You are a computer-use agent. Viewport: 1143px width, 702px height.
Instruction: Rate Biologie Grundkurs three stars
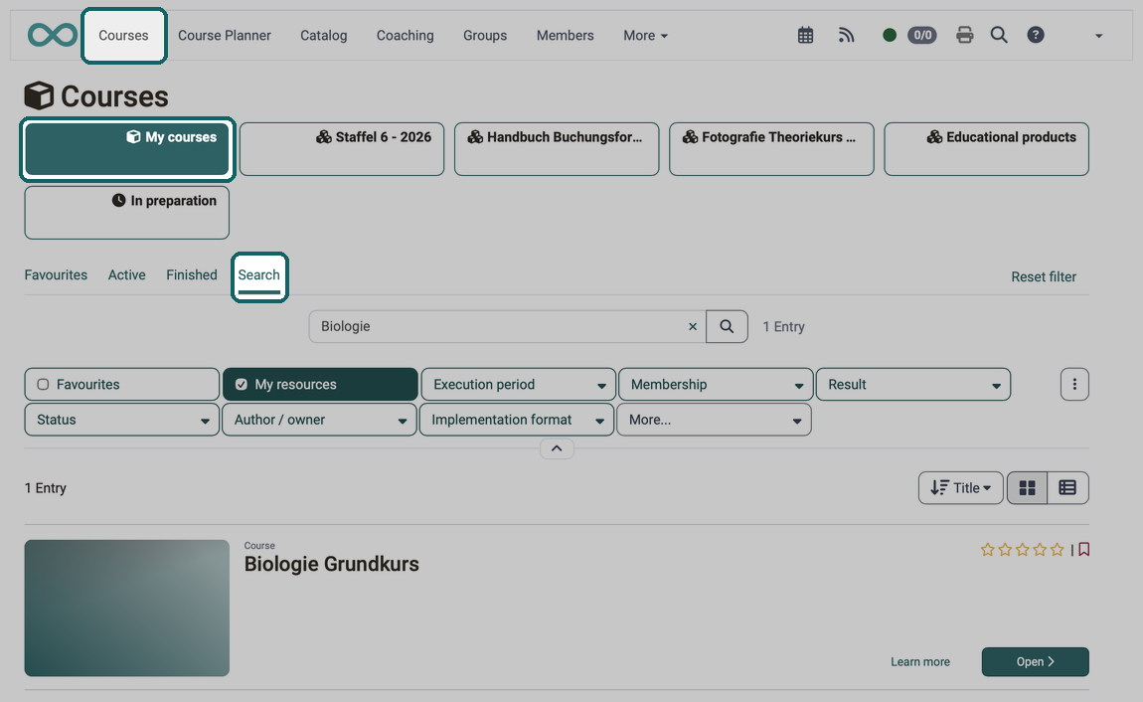click(x=1023, y=550)
